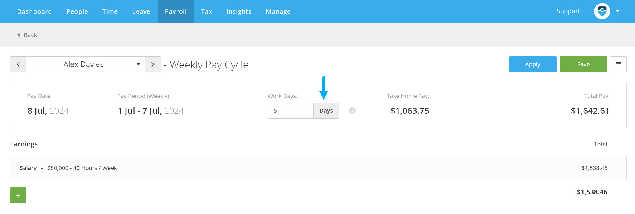Add an earnings line with plus button
The width and height of the screenshot is (635, 214).
[x=18, y=195]
